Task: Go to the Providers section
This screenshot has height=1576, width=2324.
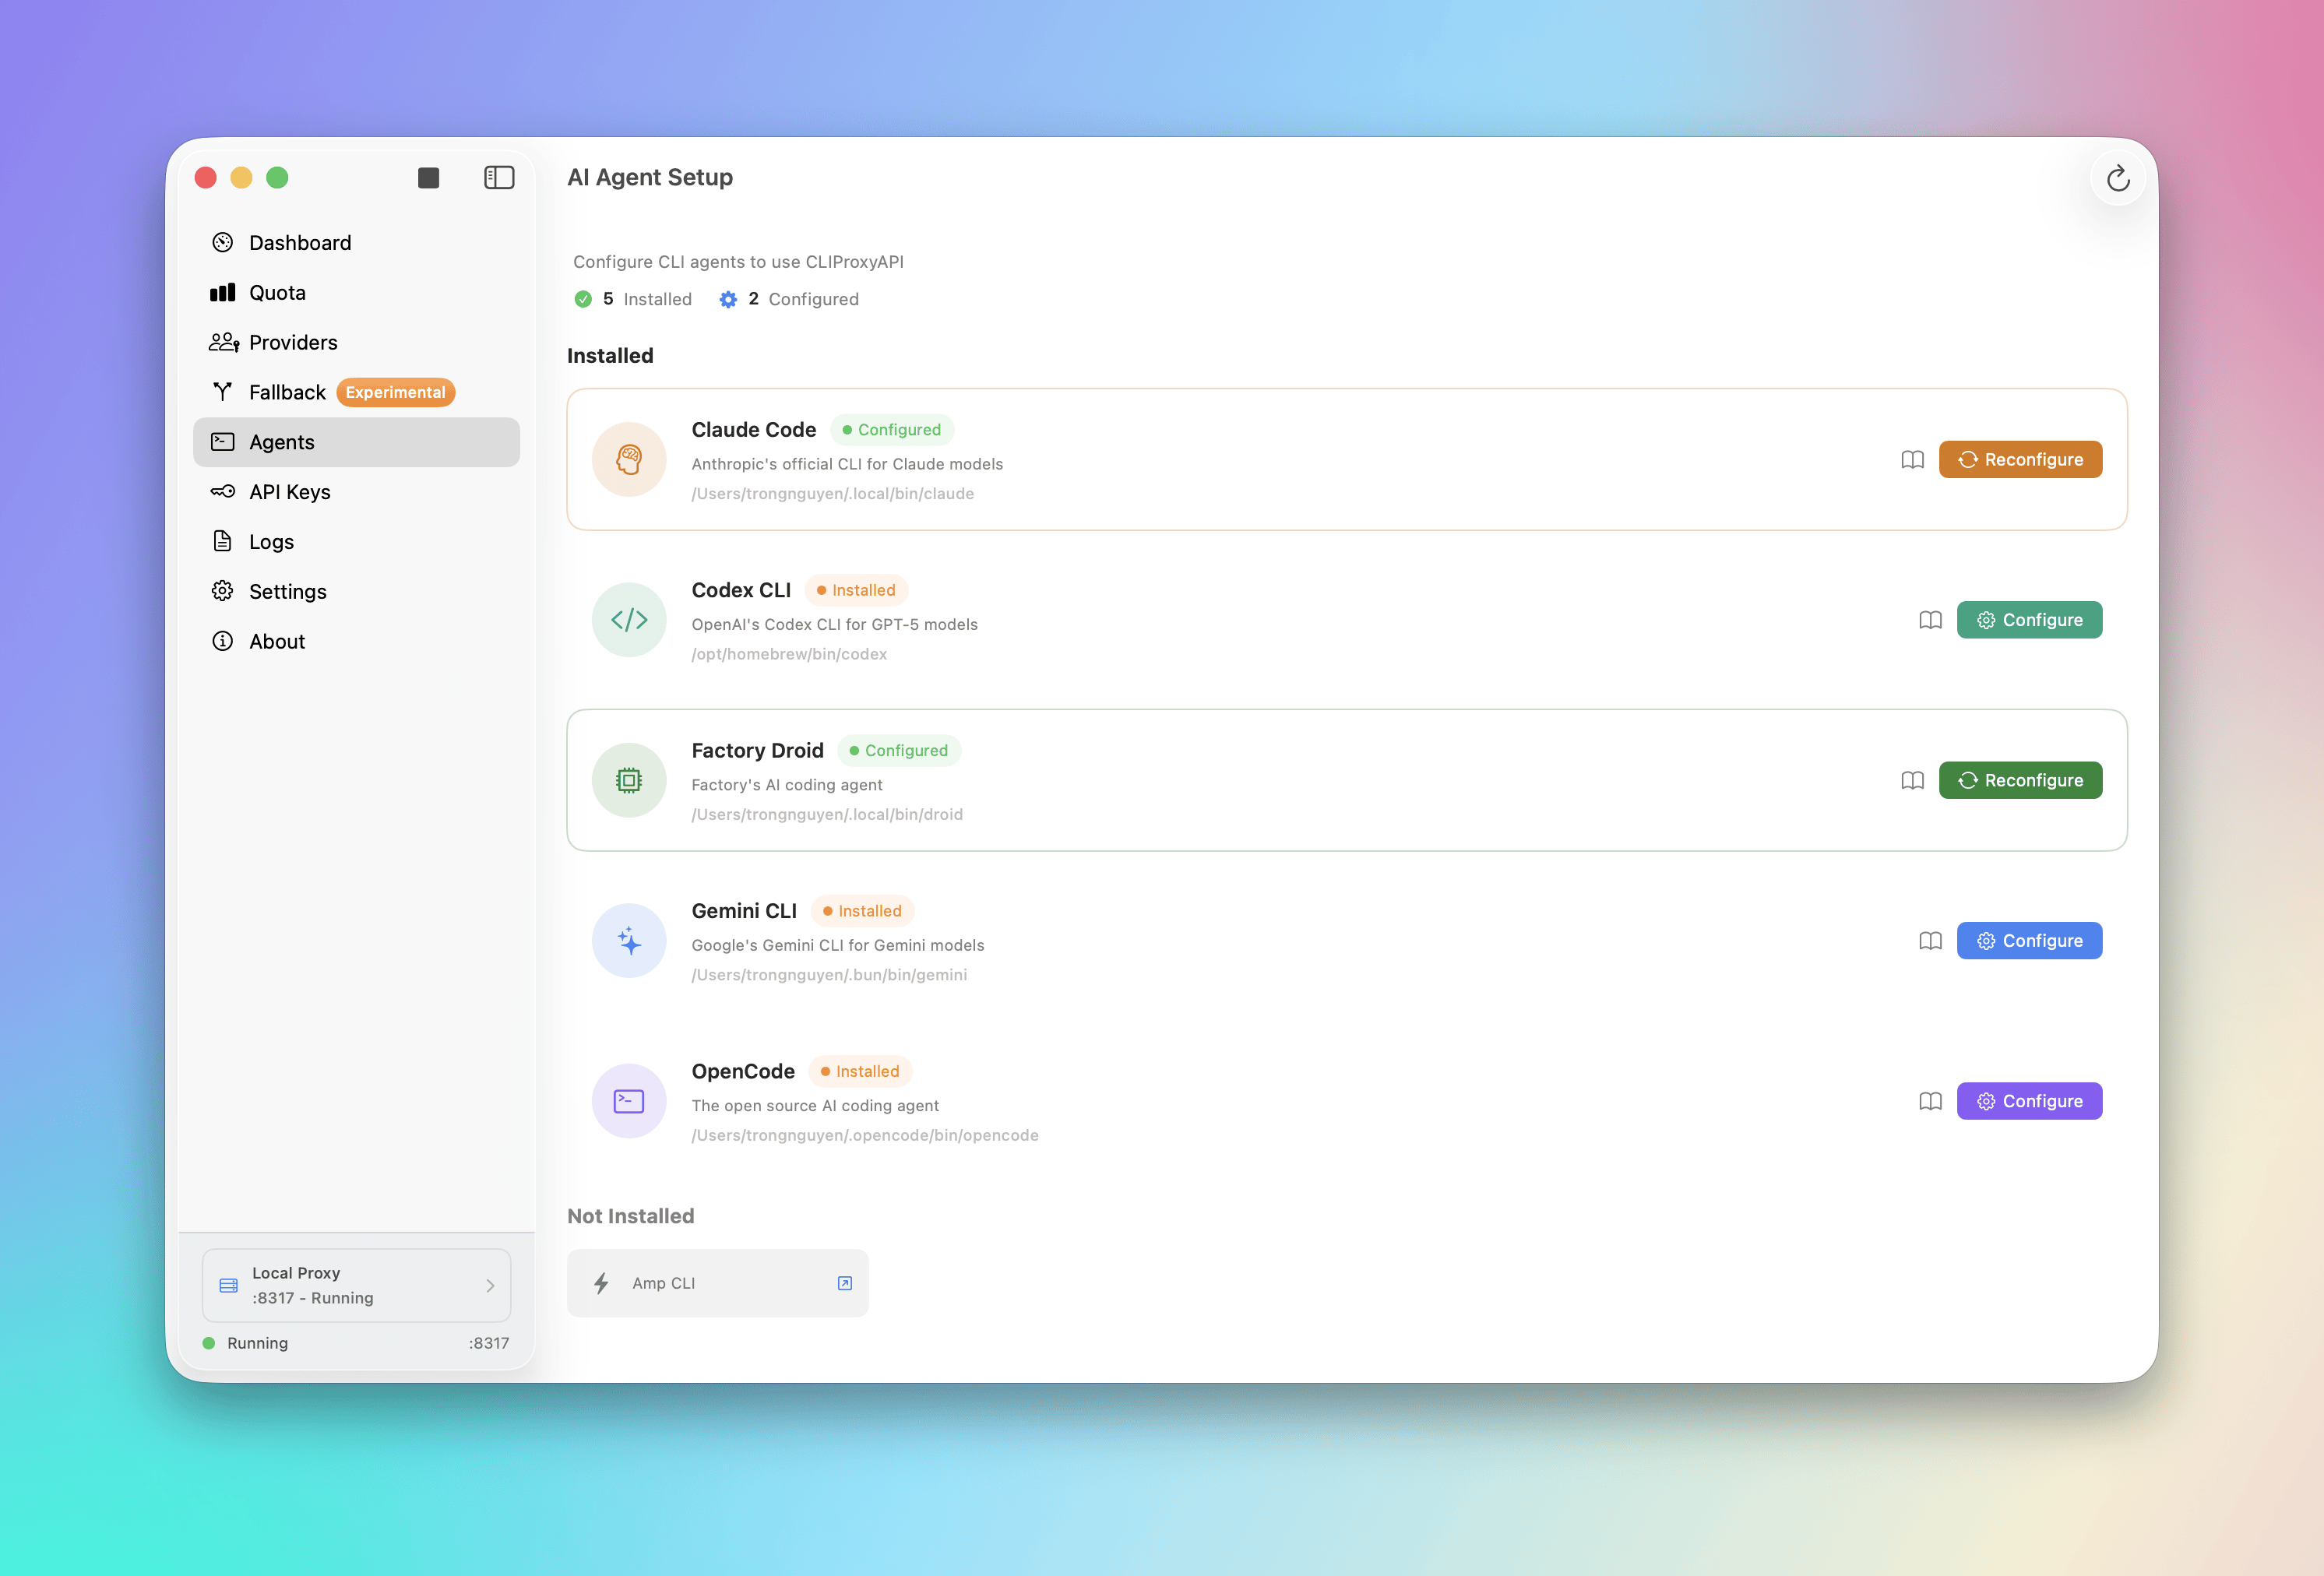Action: click(x=292, y=343)
